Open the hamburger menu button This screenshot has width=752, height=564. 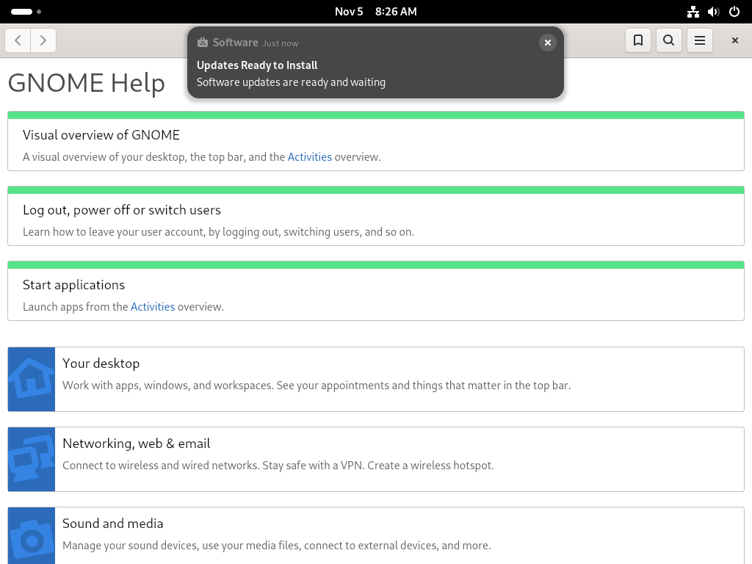700,40
